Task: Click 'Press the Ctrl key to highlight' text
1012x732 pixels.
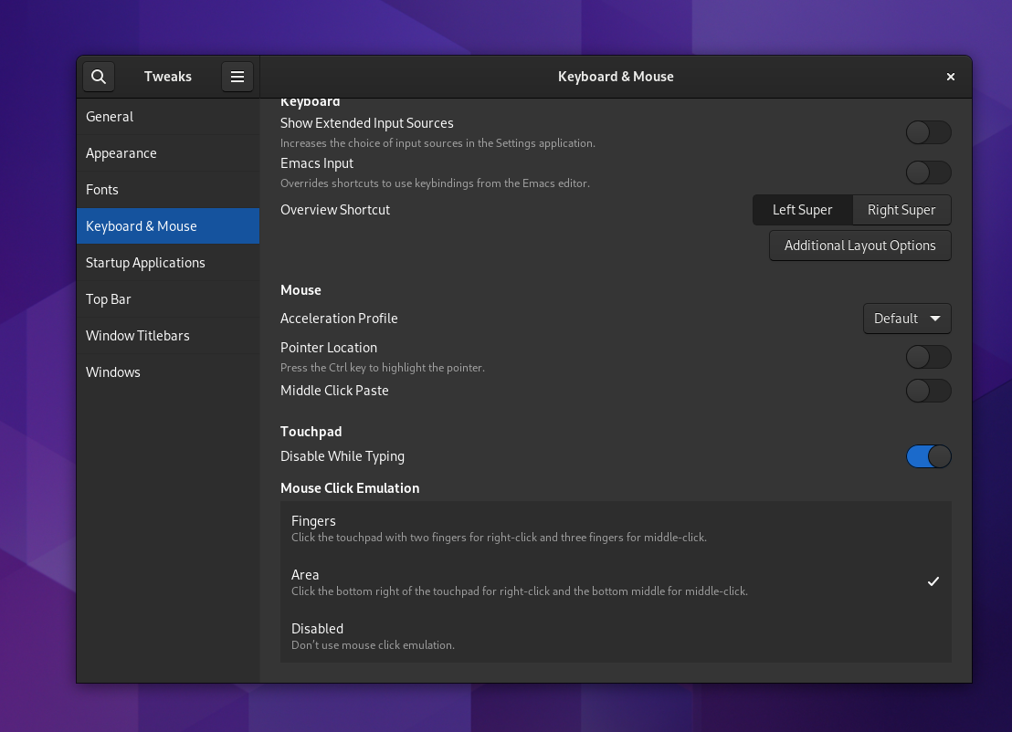Action: [383, 368]
